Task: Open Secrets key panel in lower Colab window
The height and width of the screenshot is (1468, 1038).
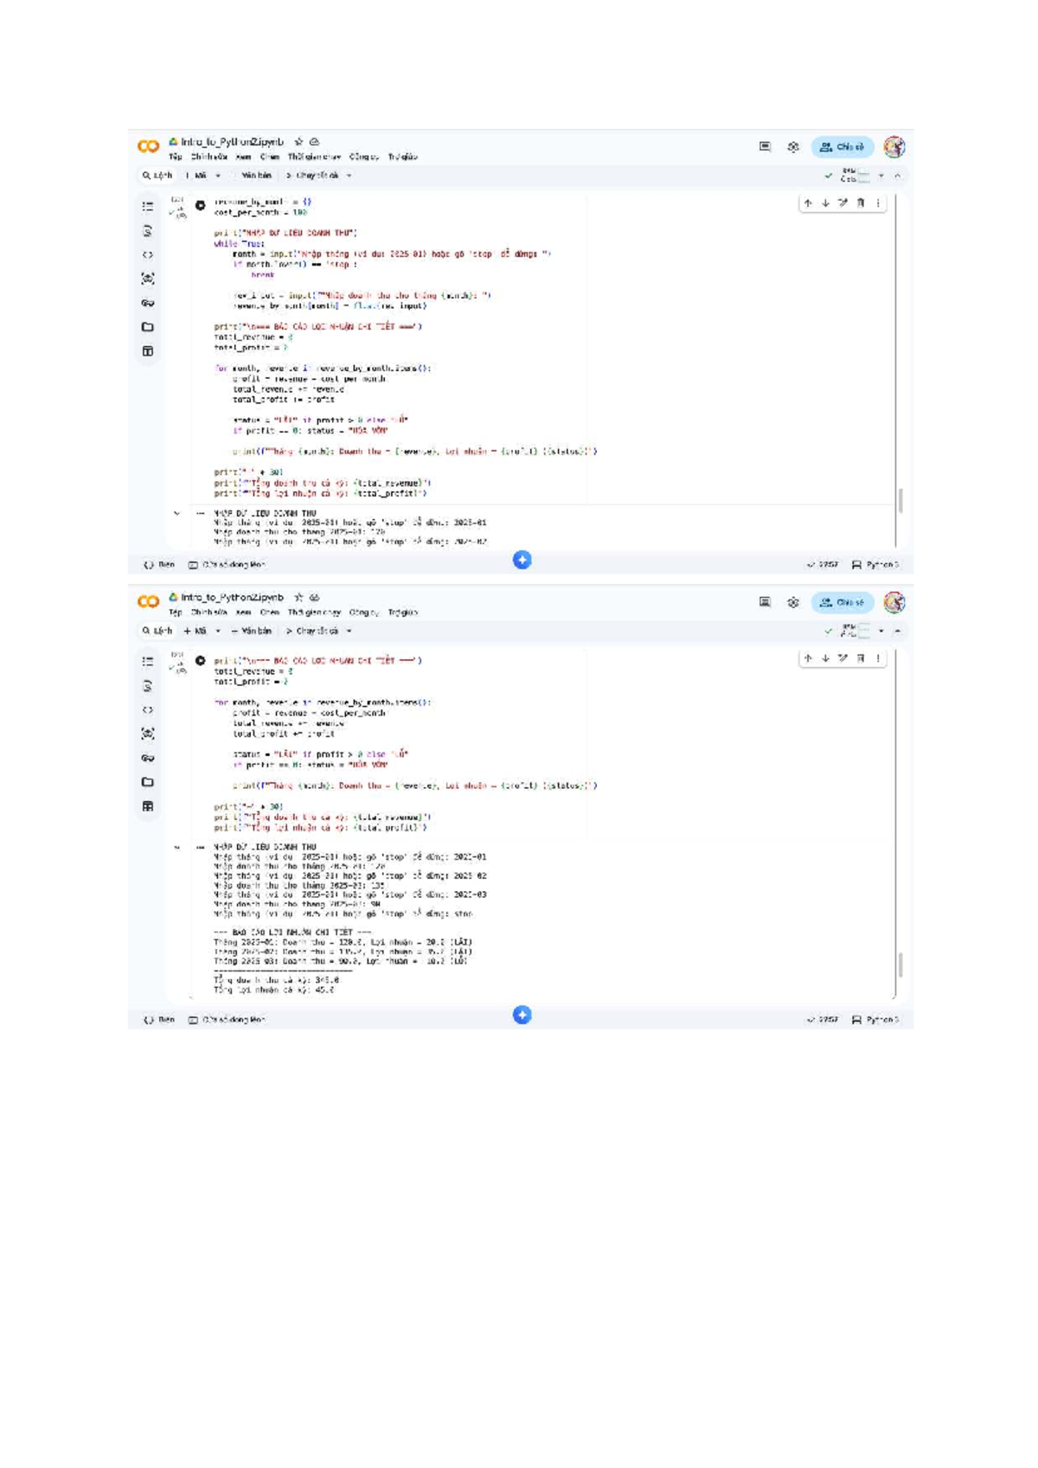Action: tap(148, 758)
